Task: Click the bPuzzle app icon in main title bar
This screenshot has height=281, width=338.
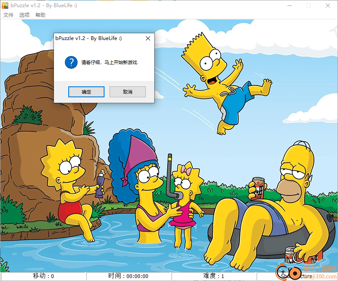Action: pyautogui.click(x=5, y=5)
